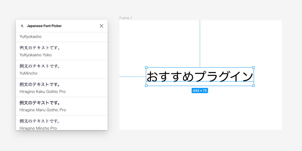Select the YuKyokasho font at list top
The width and height of the screenshot is (302, 151).
(x=31, y=37)
